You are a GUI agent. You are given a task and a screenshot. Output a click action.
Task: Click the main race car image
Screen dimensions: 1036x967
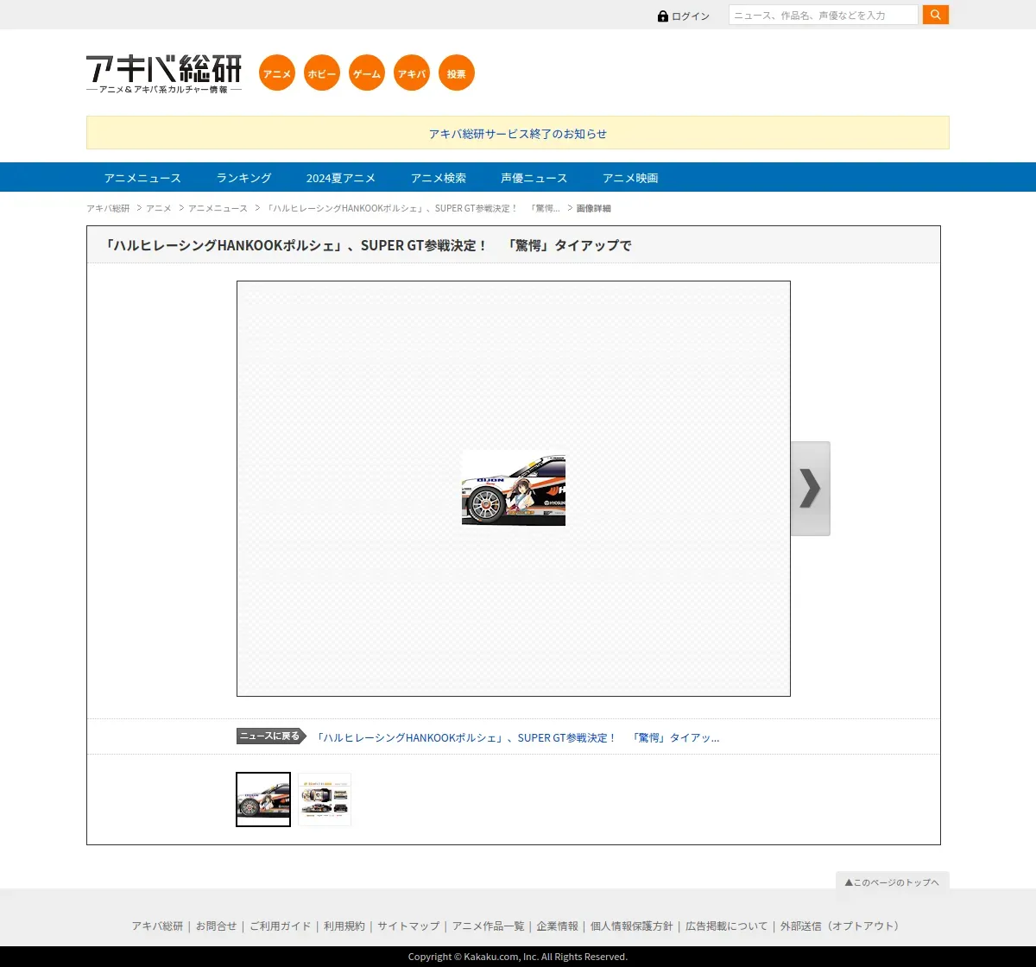[514, 489]
